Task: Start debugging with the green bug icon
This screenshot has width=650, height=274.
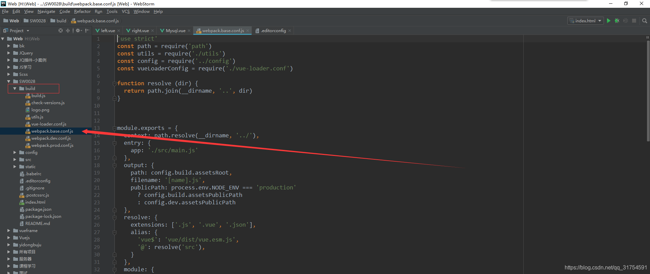Action: click(617, 21)
